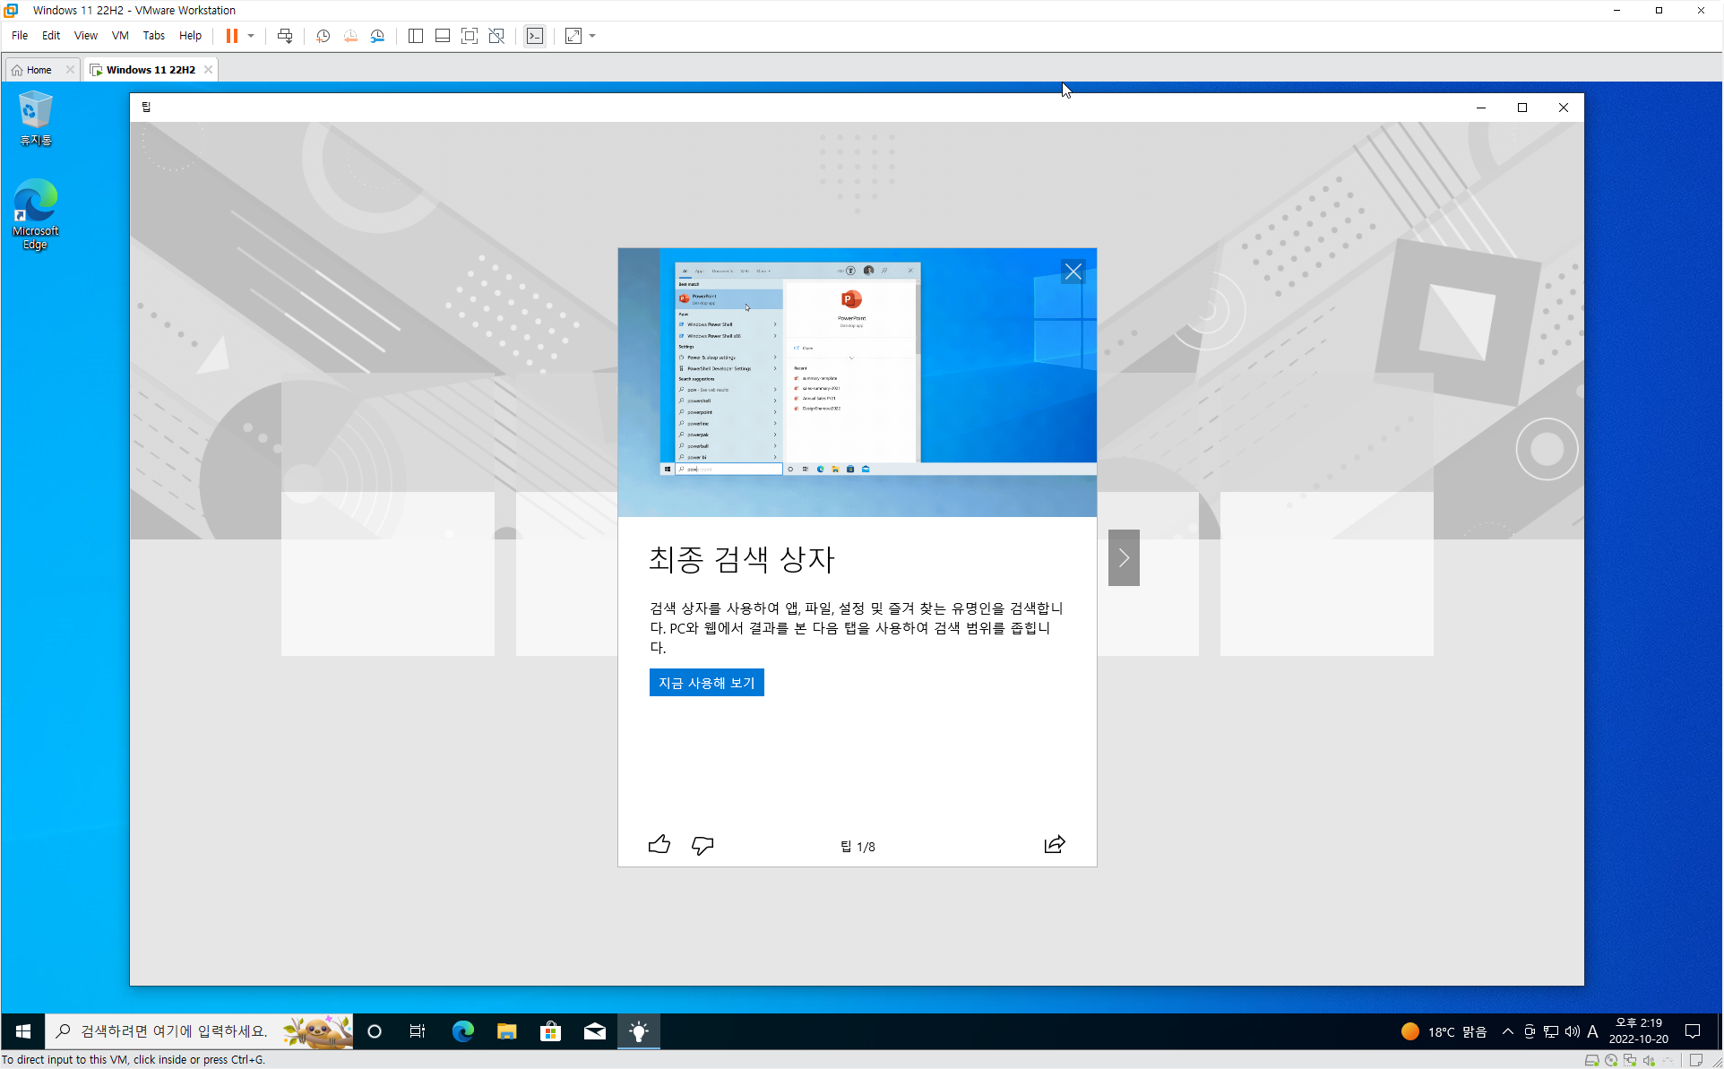Click Send Ctrl+Alt+Del toolbar icon
This screenshot has width=1724, height=1069.
click(x=285, y=36)
